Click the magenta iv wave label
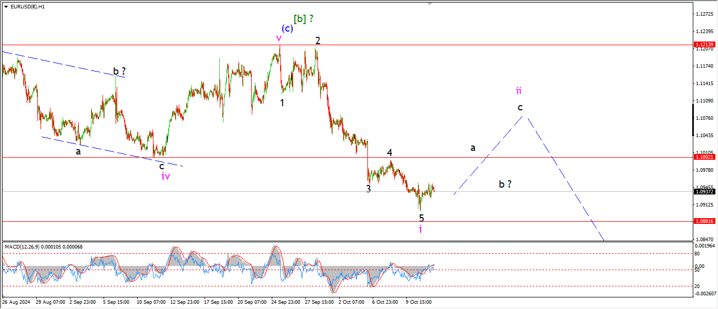718x309 pixels. (166, 176)
